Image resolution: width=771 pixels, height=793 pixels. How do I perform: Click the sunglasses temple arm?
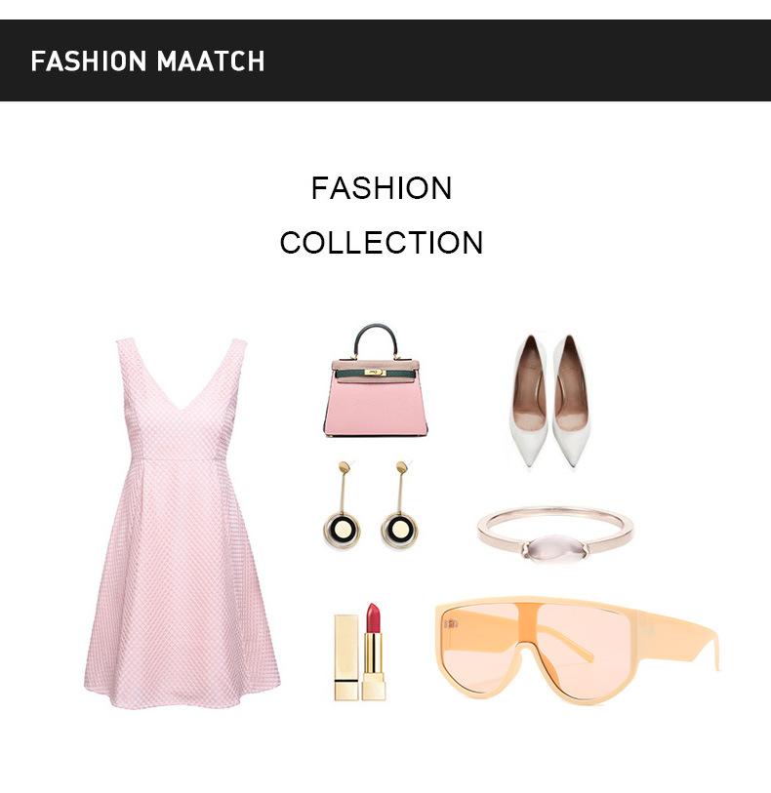pos(678,640)
